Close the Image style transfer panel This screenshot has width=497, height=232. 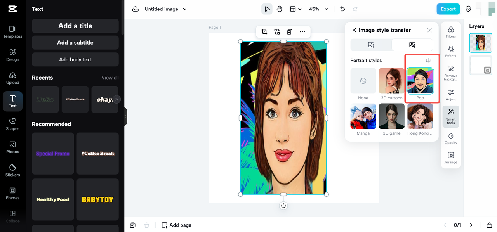(429, 30)
